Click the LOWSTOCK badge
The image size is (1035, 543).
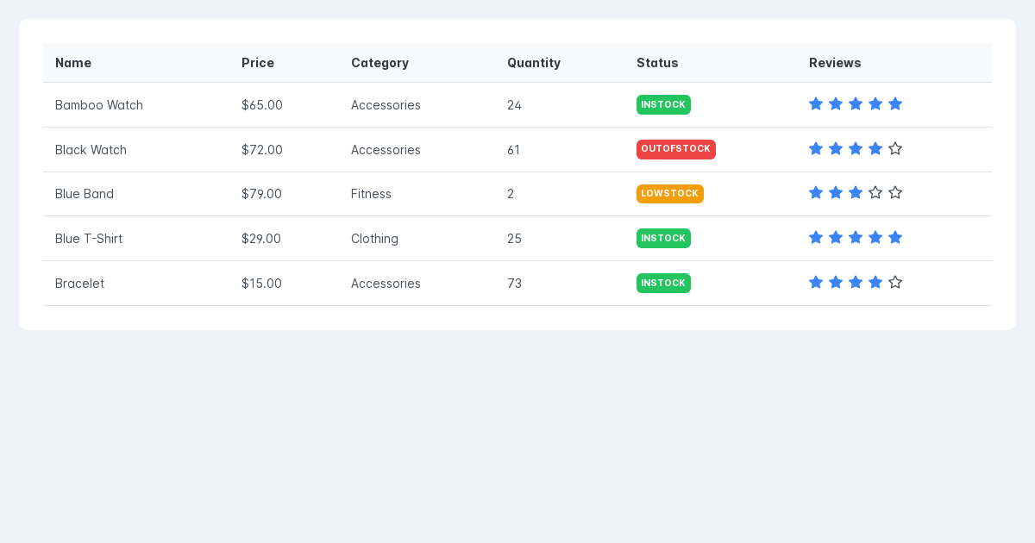tap(670, 194)
